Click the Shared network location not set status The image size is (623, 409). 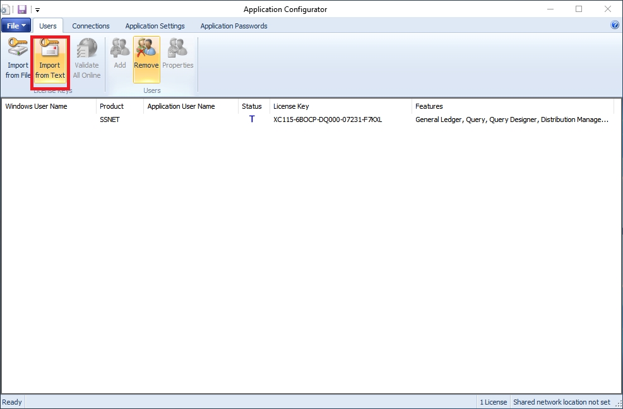[562, 401]
